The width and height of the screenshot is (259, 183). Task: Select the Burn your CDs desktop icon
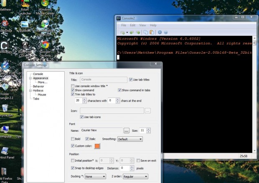click(x=25, y=49)
